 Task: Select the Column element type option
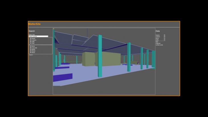31,40
